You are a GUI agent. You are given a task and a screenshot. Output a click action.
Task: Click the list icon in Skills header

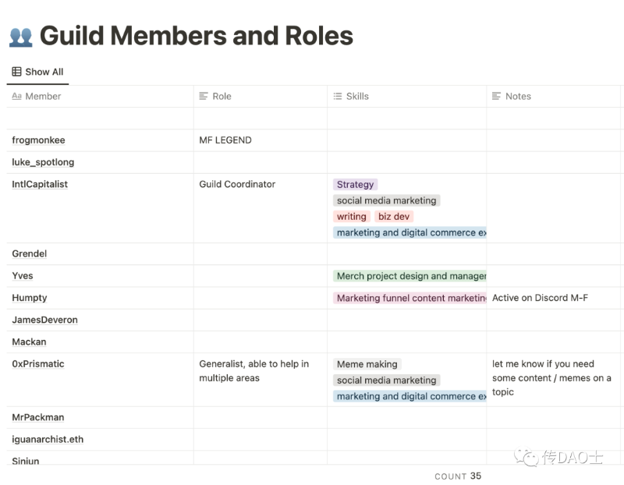click(x=338, y=97)
